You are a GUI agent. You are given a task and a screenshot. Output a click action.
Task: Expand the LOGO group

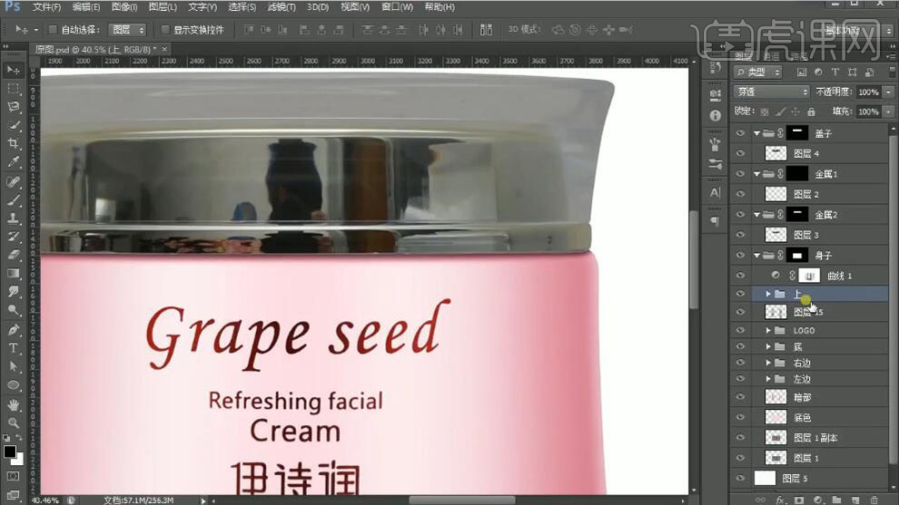click(768, 330)
